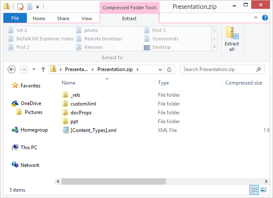Go up one folder level
Screen dimensions: 273x198
(43, 69)
